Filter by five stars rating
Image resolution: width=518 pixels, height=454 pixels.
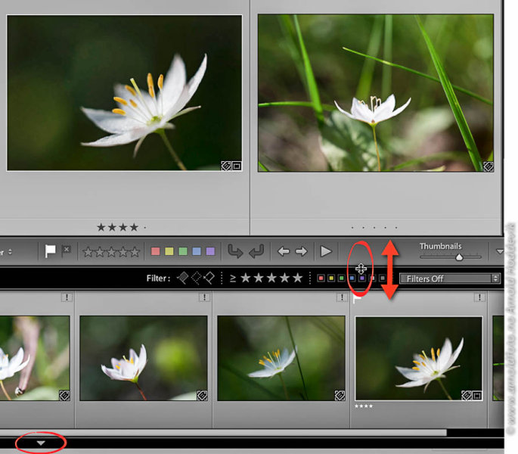tap(298, 278)
